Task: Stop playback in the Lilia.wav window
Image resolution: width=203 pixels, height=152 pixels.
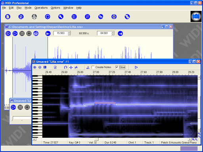Action: point(29,33)
